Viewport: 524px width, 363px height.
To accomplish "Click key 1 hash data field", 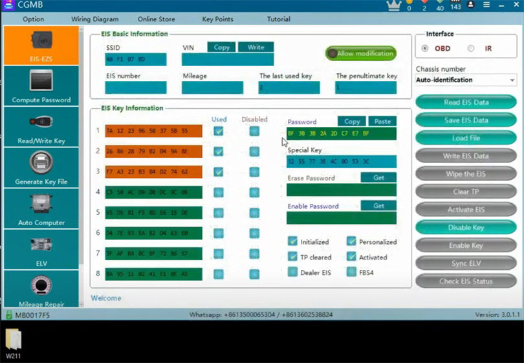I will tap(153, 131).
